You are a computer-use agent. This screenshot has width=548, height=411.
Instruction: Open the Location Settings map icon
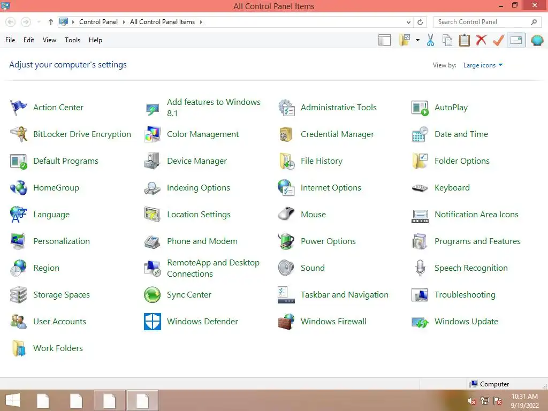click(153, 215)
